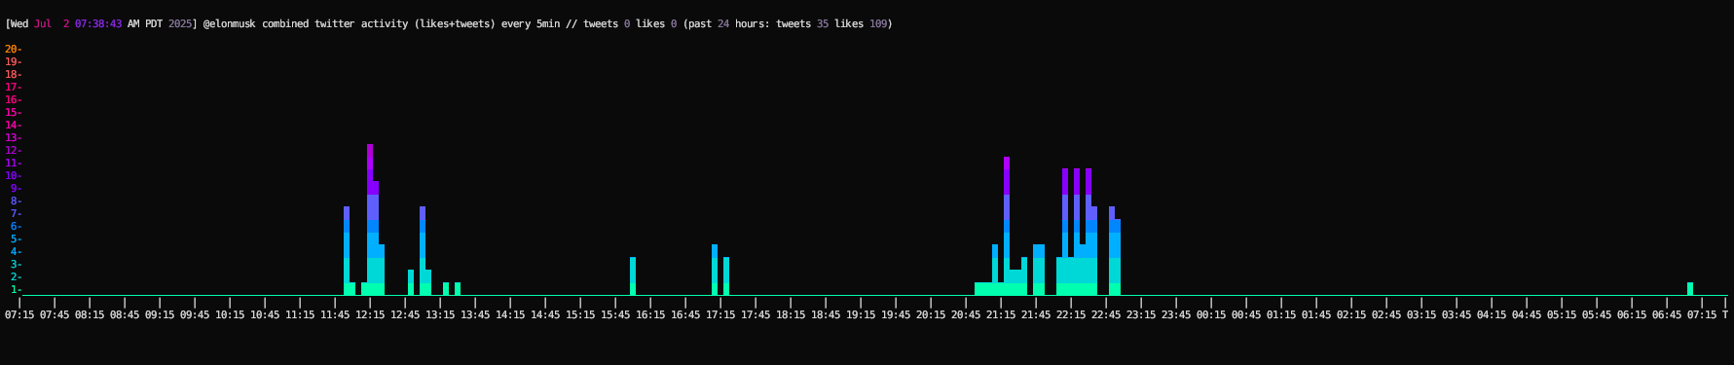Click the word "combined" in the header
1734x365 pixels.
pos(285,24)
